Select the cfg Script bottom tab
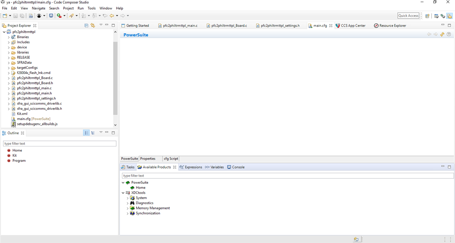This screenshot has height=243, width=455. 171,159
